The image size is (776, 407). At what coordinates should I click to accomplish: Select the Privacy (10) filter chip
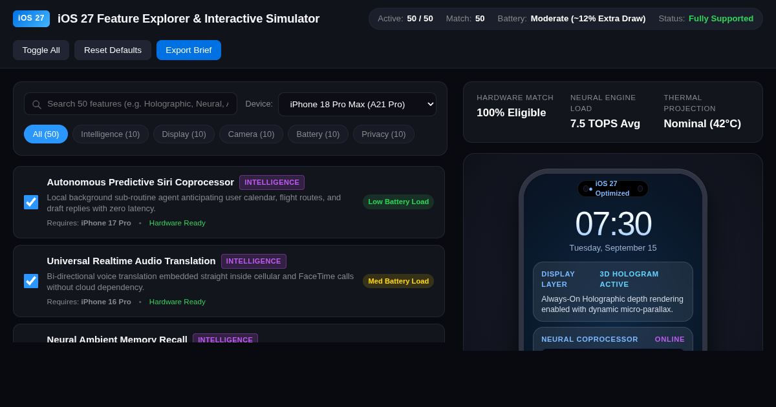(x=383, y=134)
